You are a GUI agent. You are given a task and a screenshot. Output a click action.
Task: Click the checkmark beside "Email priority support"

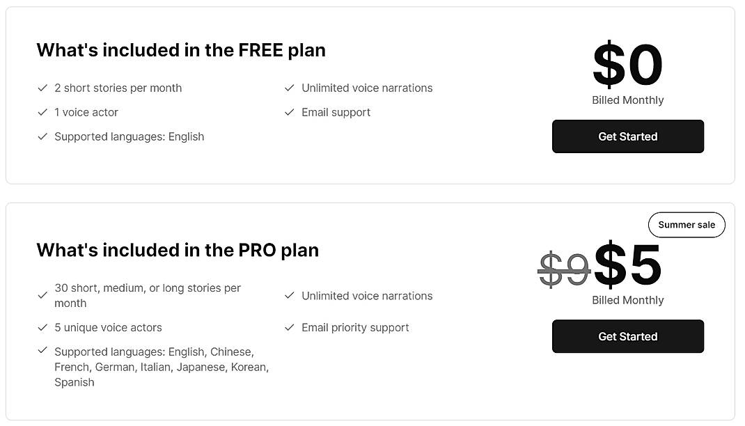pyautogui.click(x=289, y=327)
